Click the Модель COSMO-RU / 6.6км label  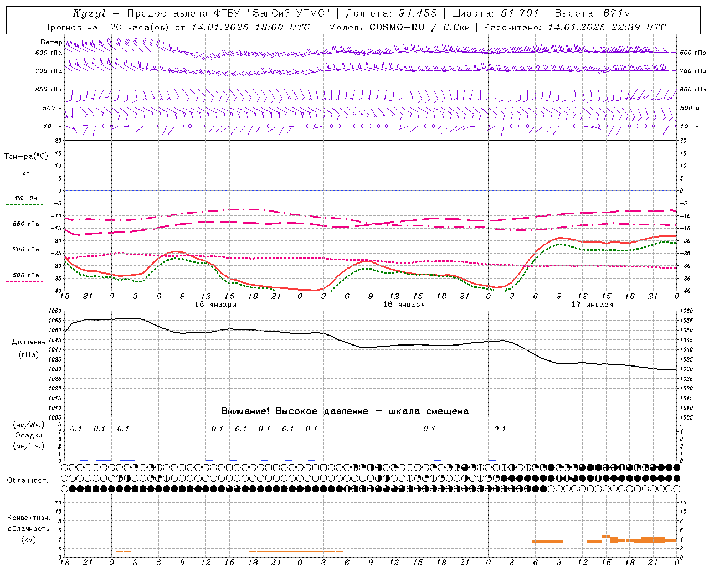[399, 27]
